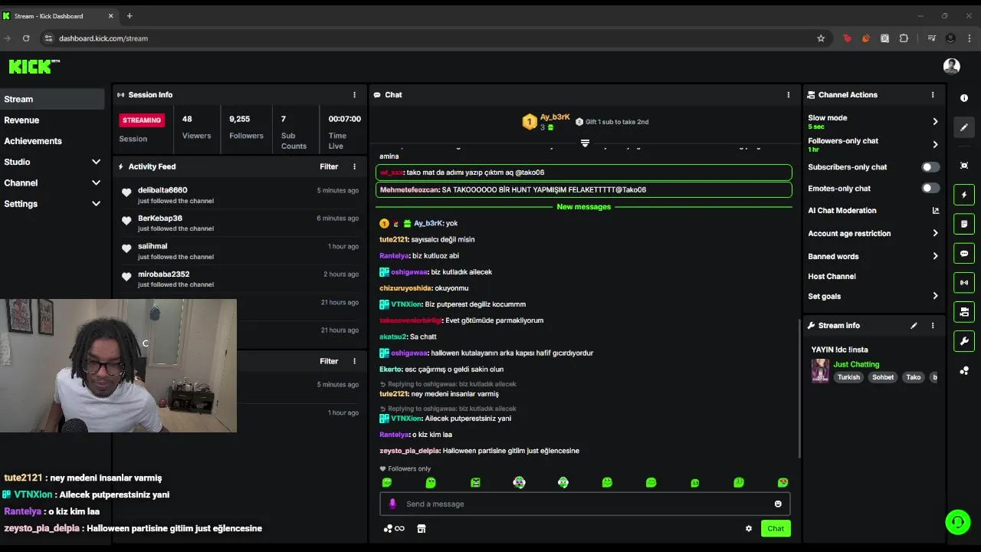Toggle the chat bubble widget in right sidebar
This screenshot has width=981, height=552.
tap(964, 253)
